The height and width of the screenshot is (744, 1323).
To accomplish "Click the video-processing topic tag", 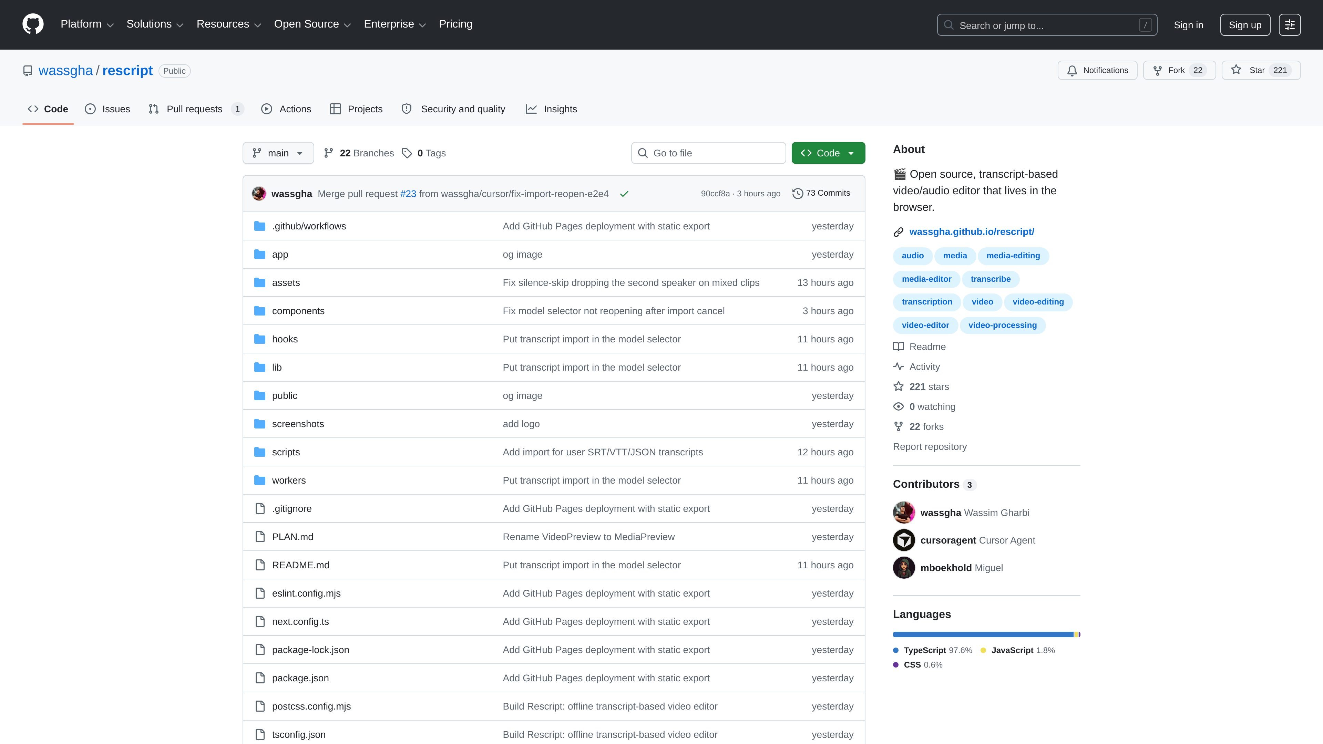I will pyautogui.click(x=1003, y=325).
